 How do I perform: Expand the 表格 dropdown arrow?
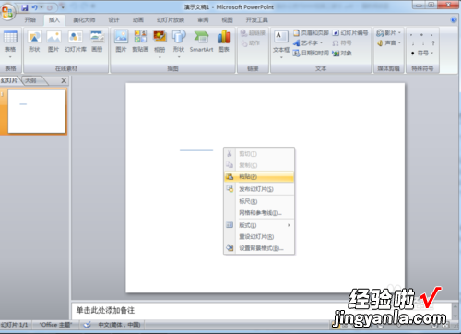tap(10, 57)
